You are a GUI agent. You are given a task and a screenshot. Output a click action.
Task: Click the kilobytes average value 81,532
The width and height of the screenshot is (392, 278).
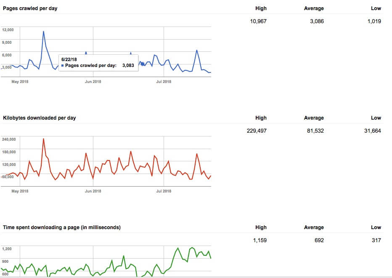(315, 131)
